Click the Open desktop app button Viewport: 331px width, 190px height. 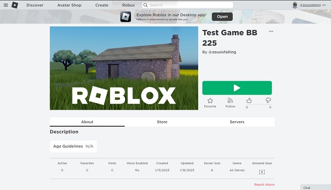click(x=222, y=17)
